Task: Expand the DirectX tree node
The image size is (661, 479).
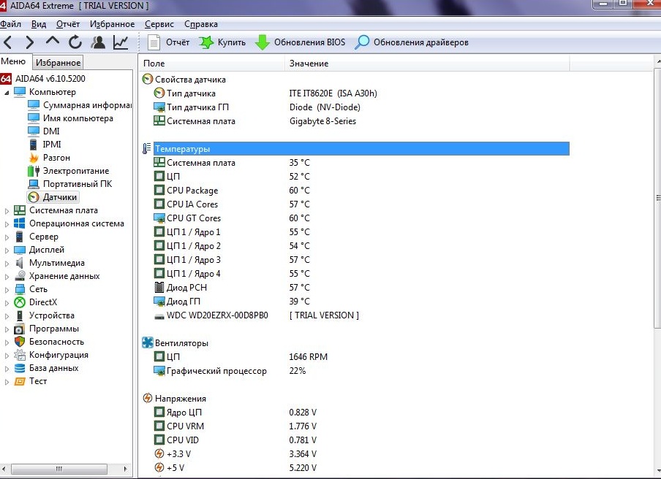Action: (x=7, y=302)
